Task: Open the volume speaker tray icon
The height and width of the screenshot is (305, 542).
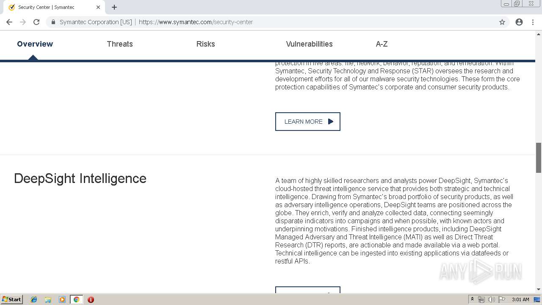Action: tap(492, 299)
